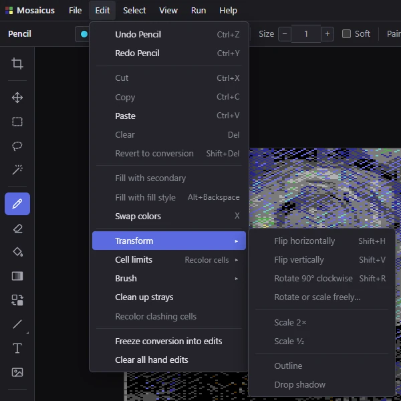Choose Recolor clashing cells
Image resolution: width=401 pixels, height=401 pixels.
[x=169, y=317]
